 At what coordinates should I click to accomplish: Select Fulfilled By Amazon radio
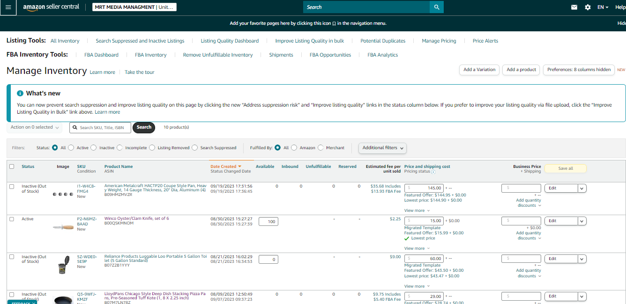coord(294,148)
